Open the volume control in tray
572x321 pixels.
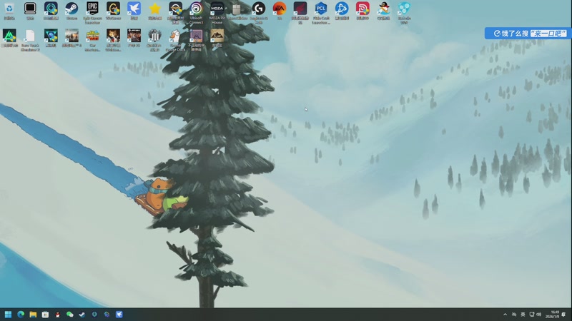coord(539,315)
